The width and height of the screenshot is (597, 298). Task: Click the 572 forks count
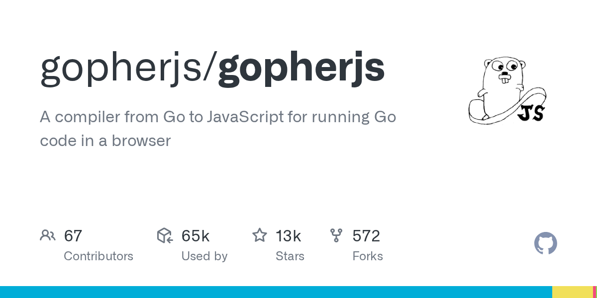pyautogui.click(x=366, y=236)
